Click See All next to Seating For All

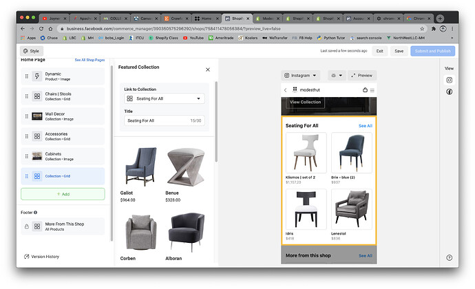366,126
